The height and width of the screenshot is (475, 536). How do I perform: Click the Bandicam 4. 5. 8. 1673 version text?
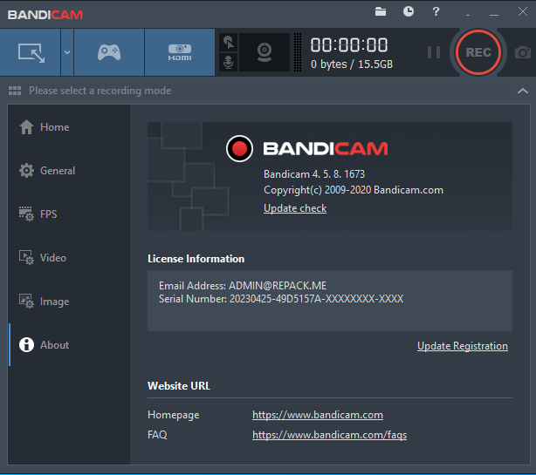coord(314,174)
